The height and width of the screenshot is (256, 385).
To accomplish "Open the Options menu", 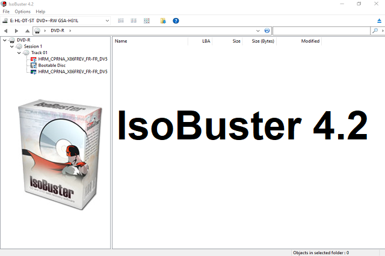I will pos(23,11).
